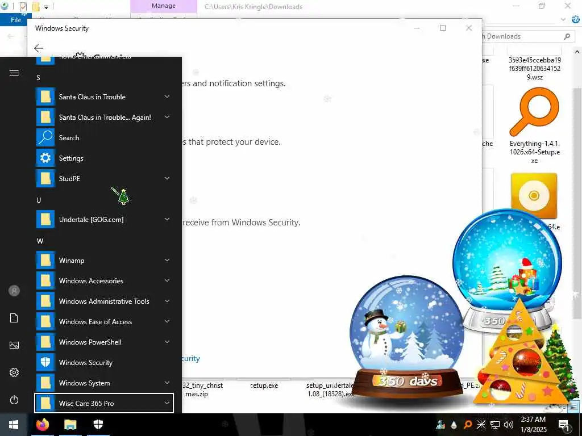Select the yellow disc installer file icon
The image size is (582, 436).
(x=534, y=196)
